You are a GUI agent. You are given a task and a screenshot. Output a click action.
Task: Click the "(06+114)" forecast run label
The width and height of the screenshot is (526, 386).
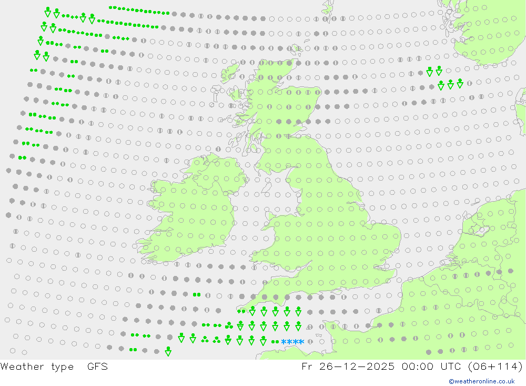point(495,366)
